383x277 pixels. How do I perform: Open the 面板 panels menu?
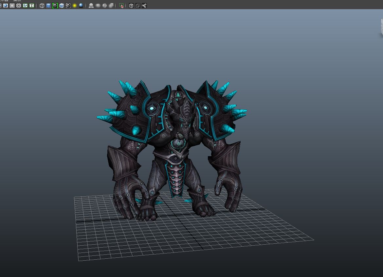pyautogui.click(x=17, y=1)
